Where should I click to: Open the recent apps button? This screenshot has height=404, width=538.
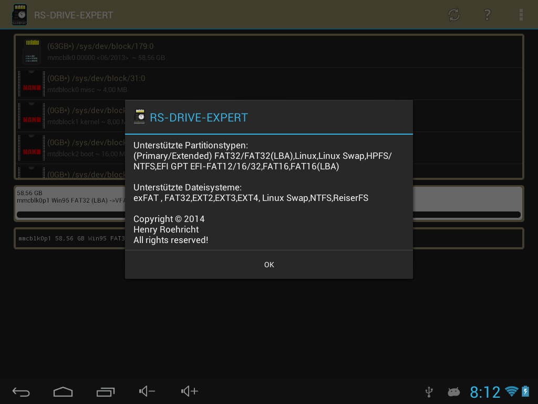106,391
